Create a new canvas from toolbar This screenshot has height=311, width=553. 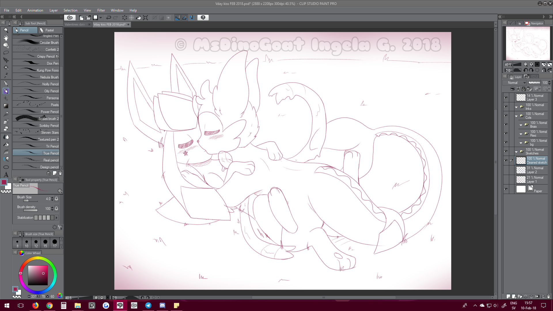(81, 18)
